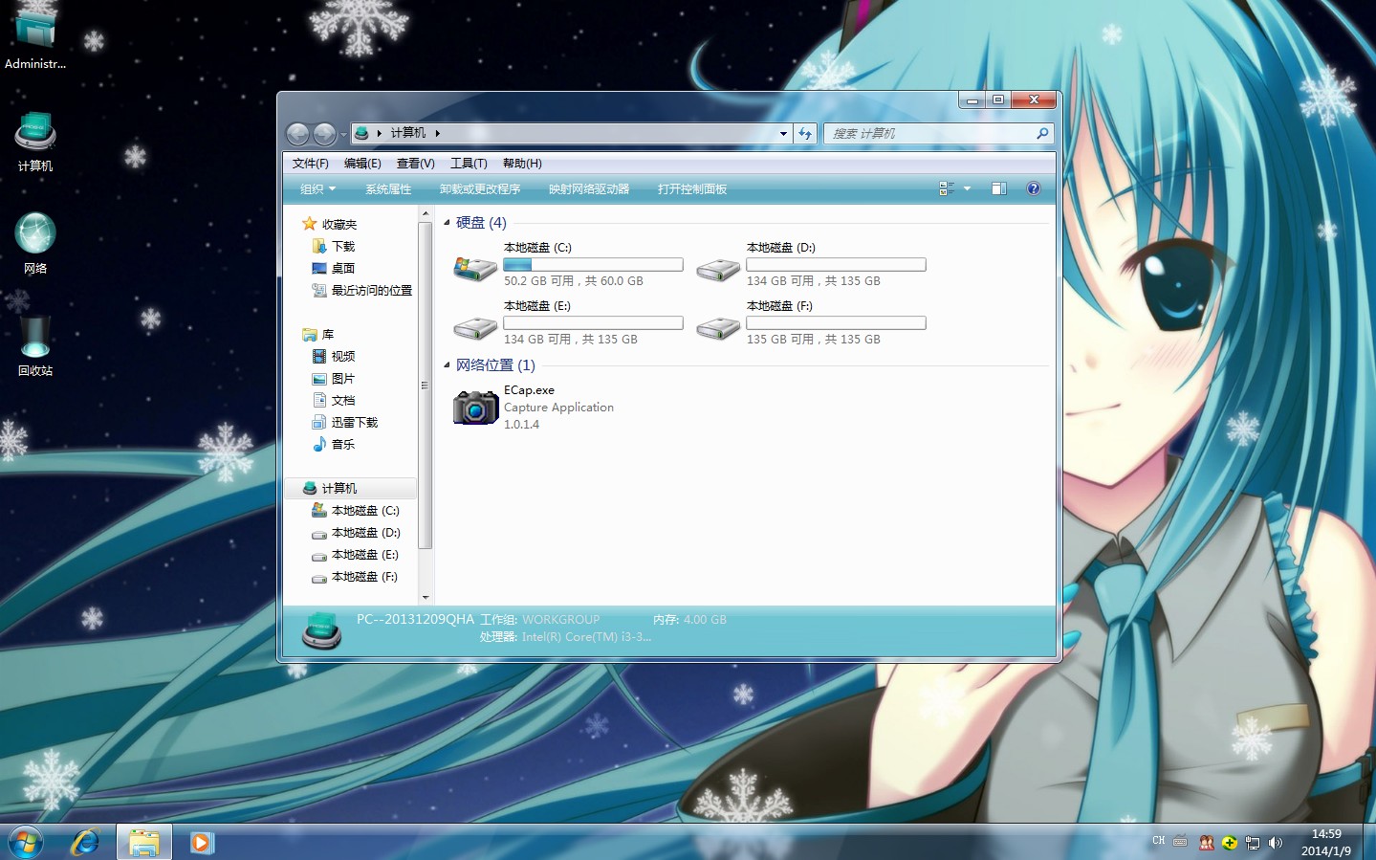Viewport: 1376px width, 860px height.
Task: Open the 组织 dropdown
Action: click(317, 189)
